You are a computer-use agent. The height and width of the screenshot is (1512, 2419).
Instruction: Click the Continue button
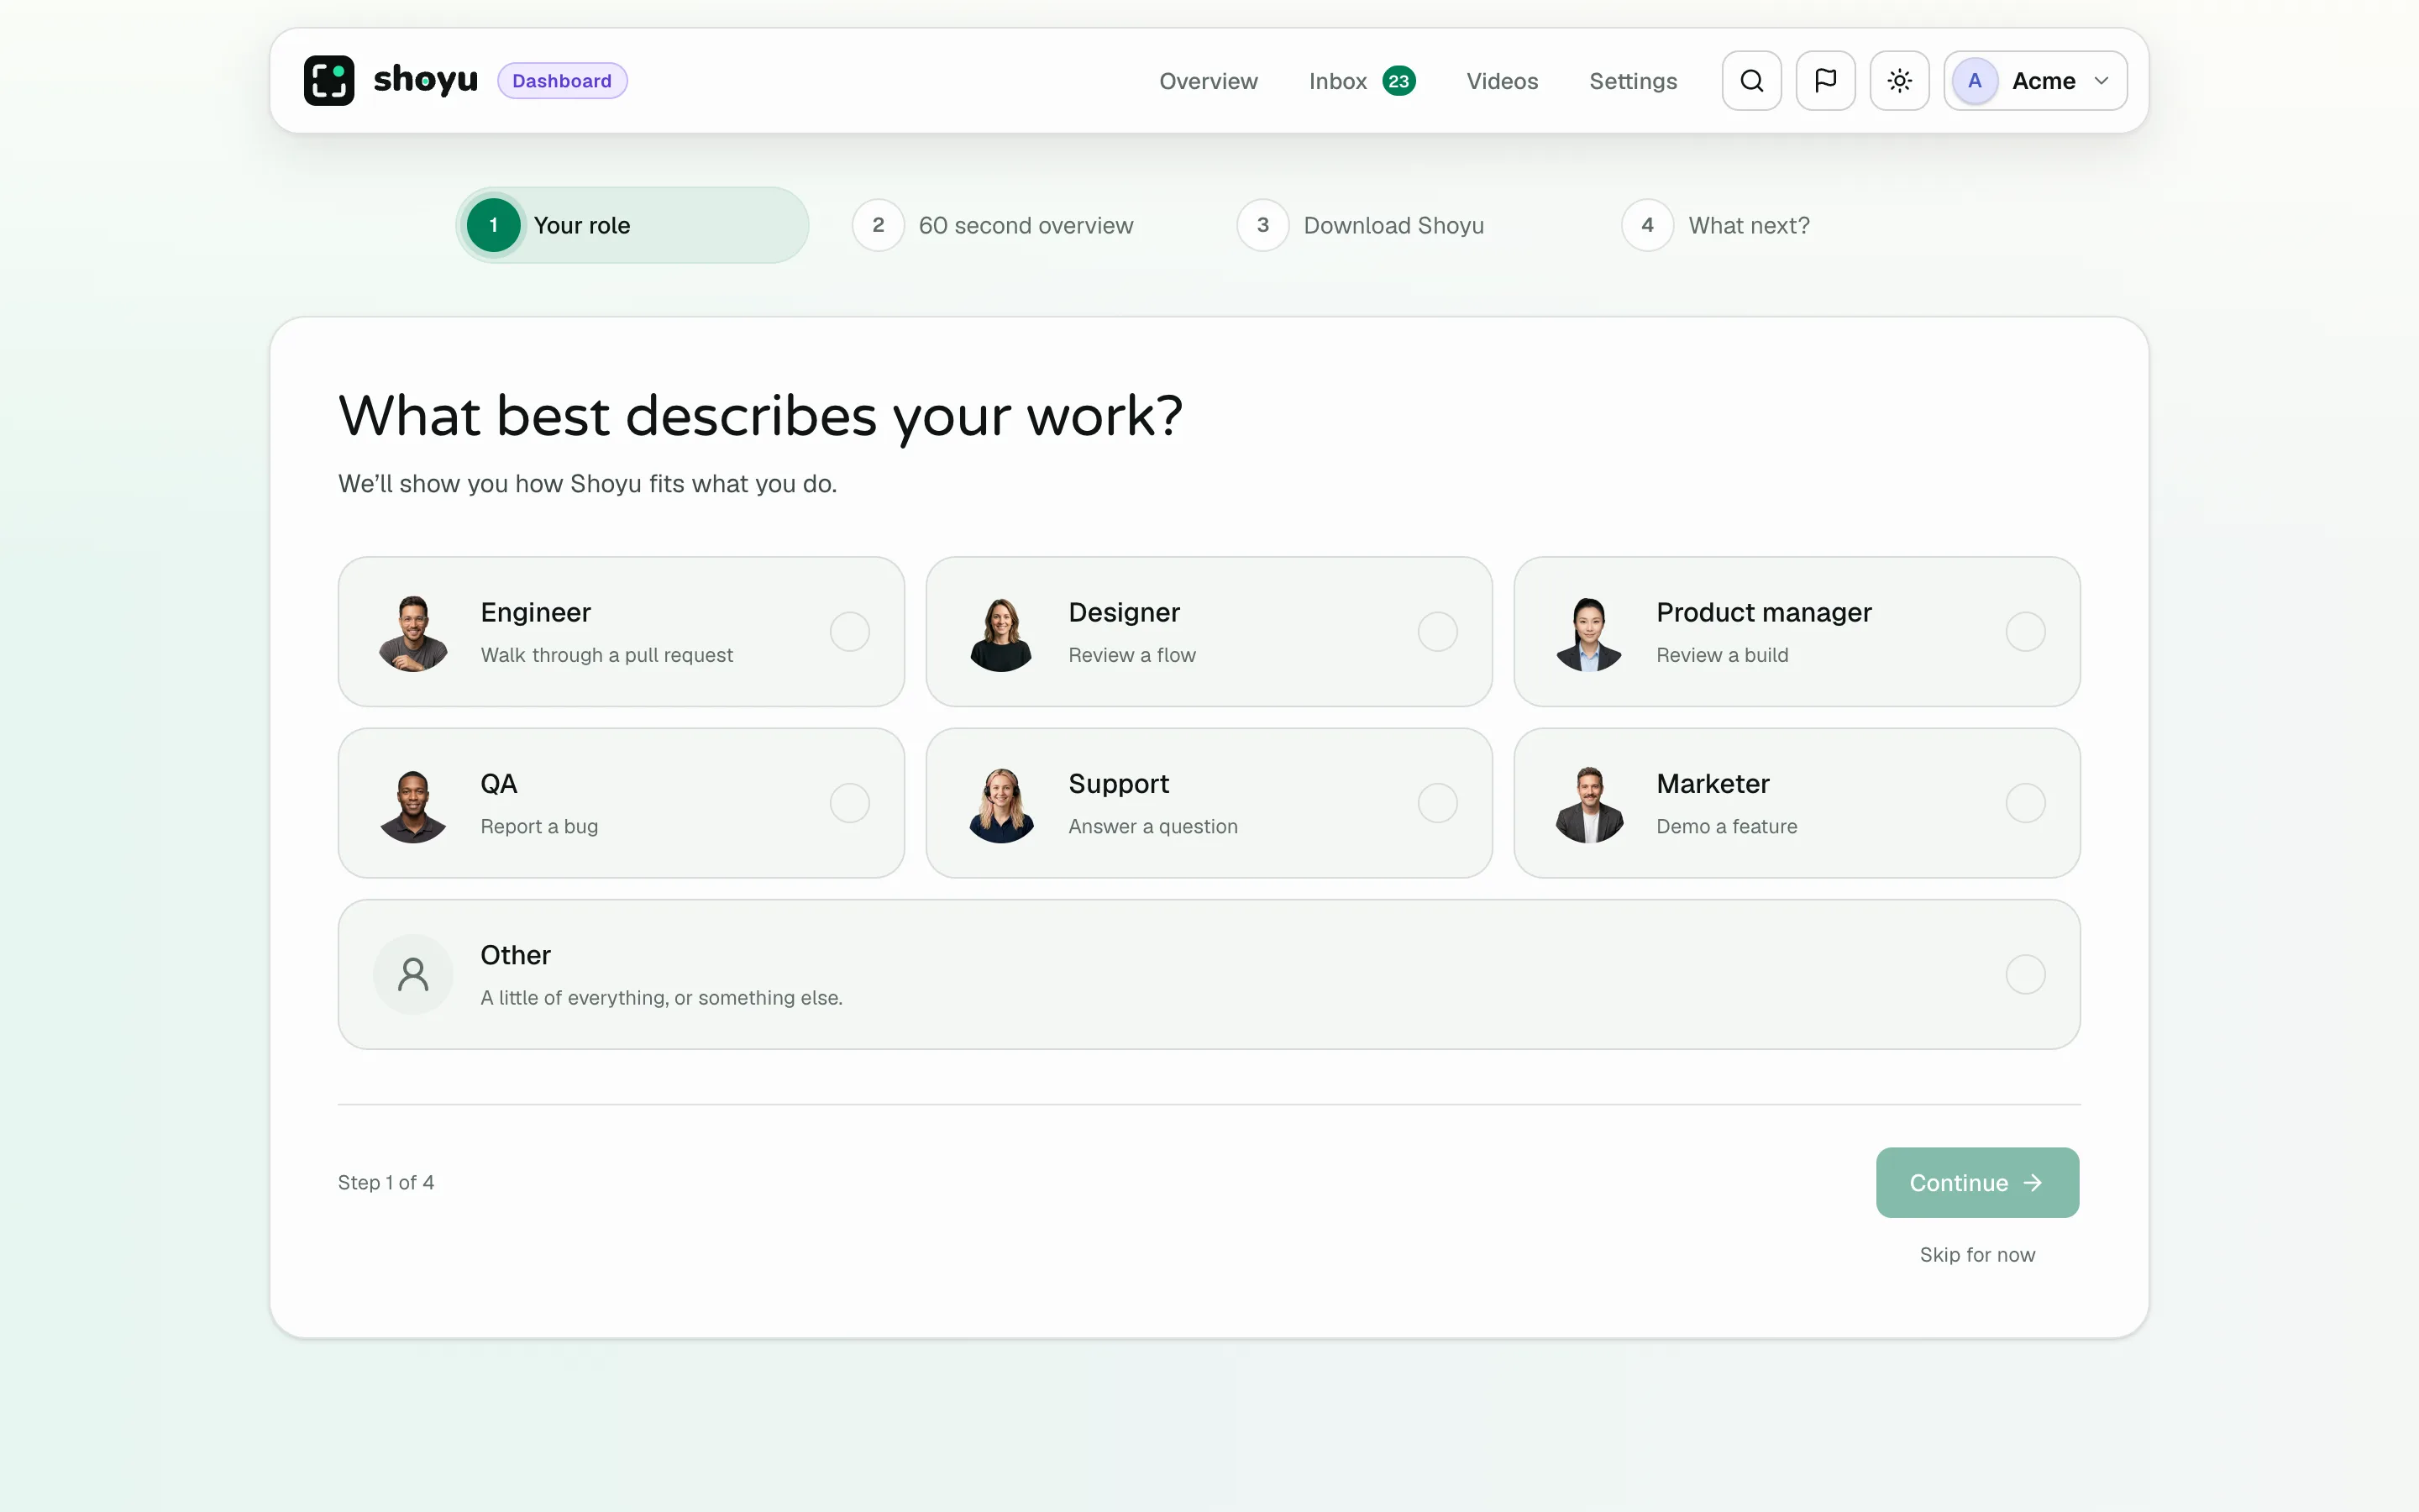pyautogui.click(x=1977, y=1182)
